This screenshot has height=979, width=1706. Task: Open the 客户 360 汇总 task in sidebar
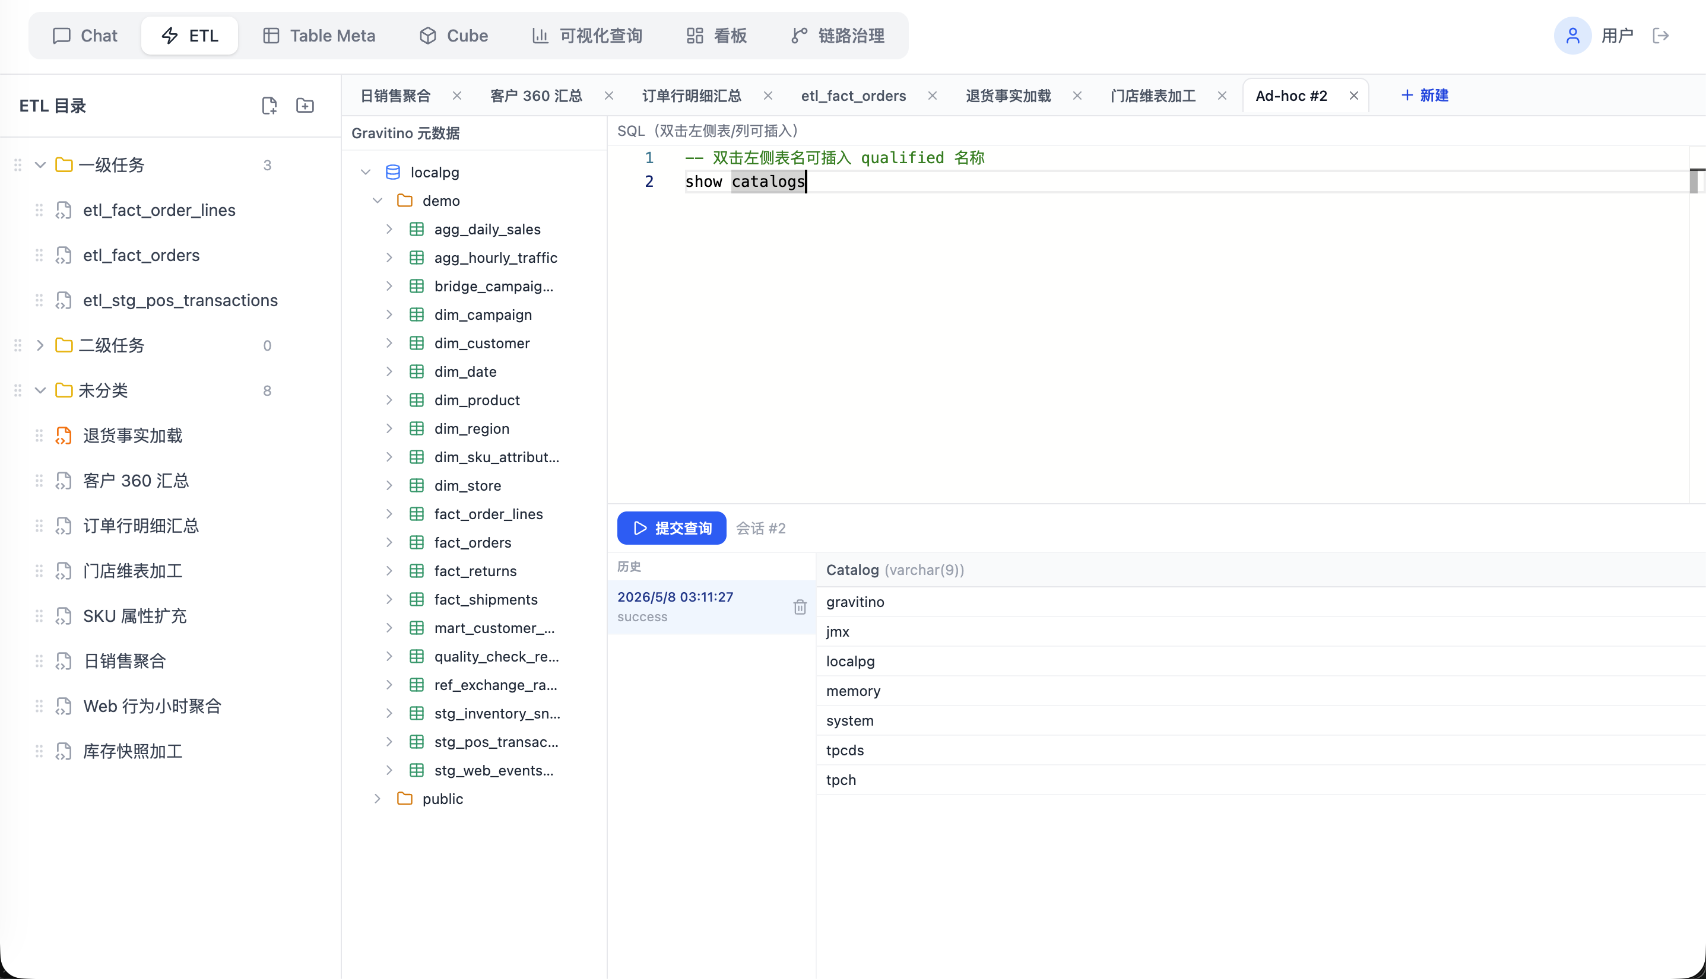pos(136,481)
